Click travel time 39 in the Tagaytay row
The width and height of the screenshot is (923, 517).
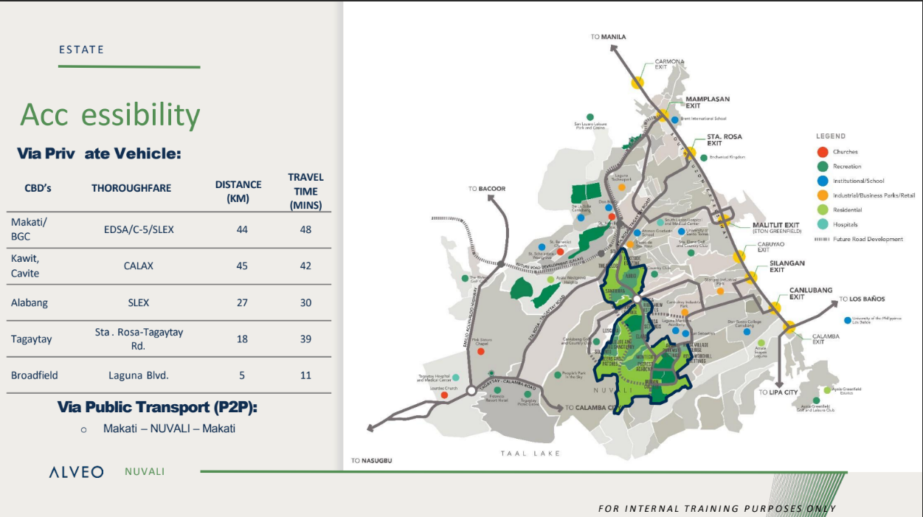(305, 339)
